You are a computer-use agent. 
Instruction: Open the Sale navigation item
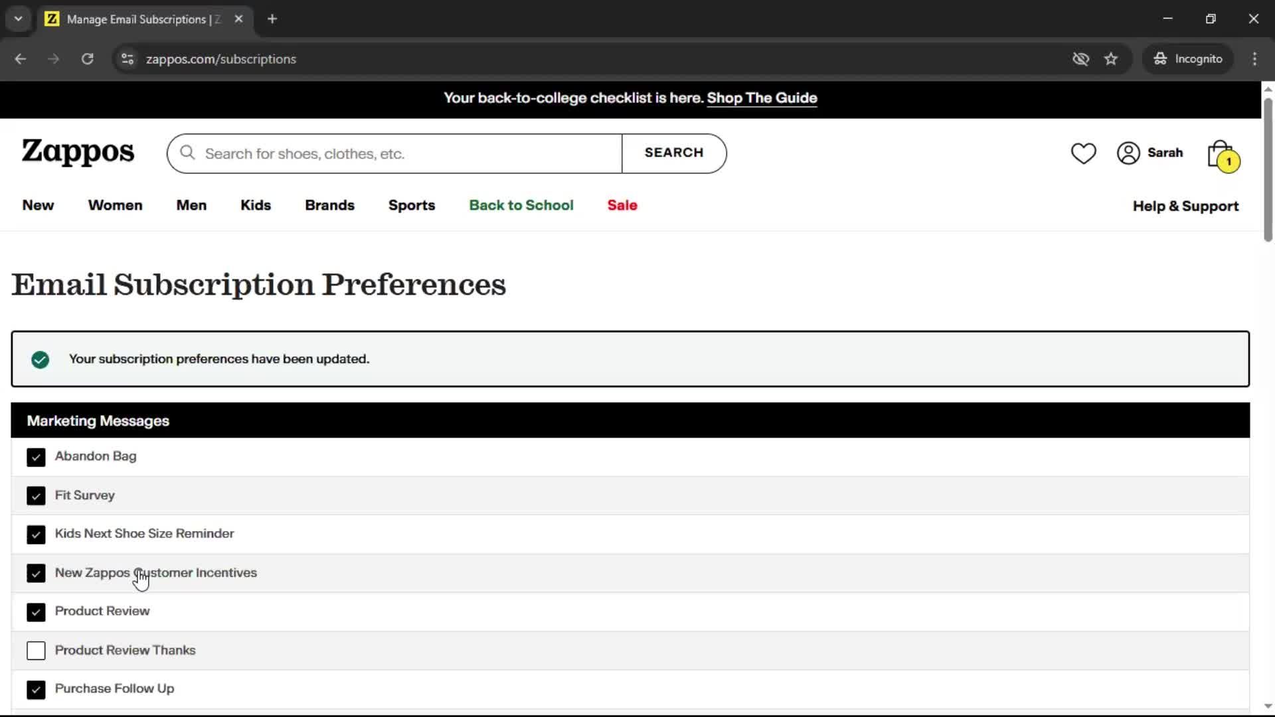(x=622, y=206)
